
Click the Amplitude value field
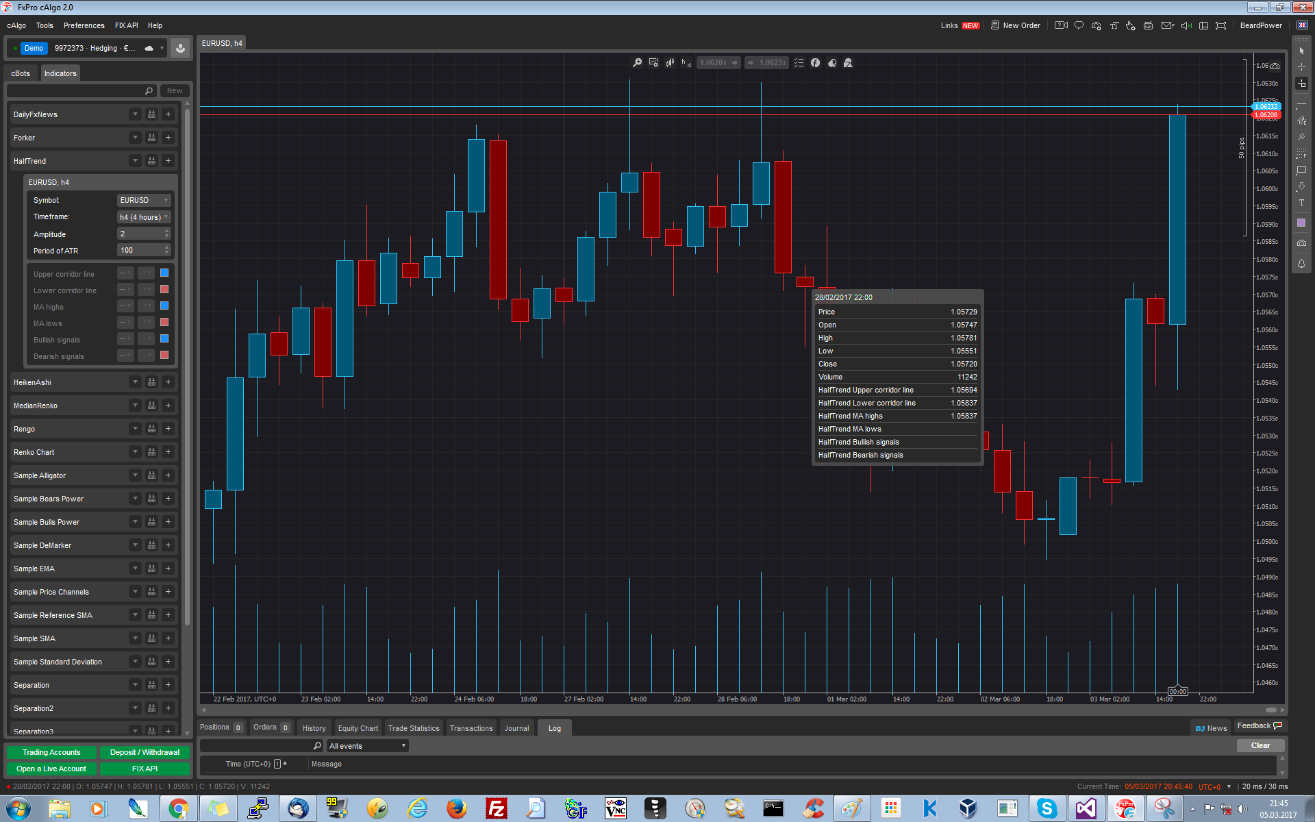(143, 234)
